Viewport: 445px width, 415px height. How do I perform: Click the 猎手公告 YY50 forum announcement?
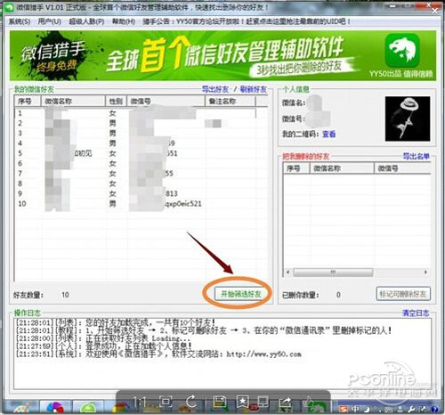[x=247, y=21]
